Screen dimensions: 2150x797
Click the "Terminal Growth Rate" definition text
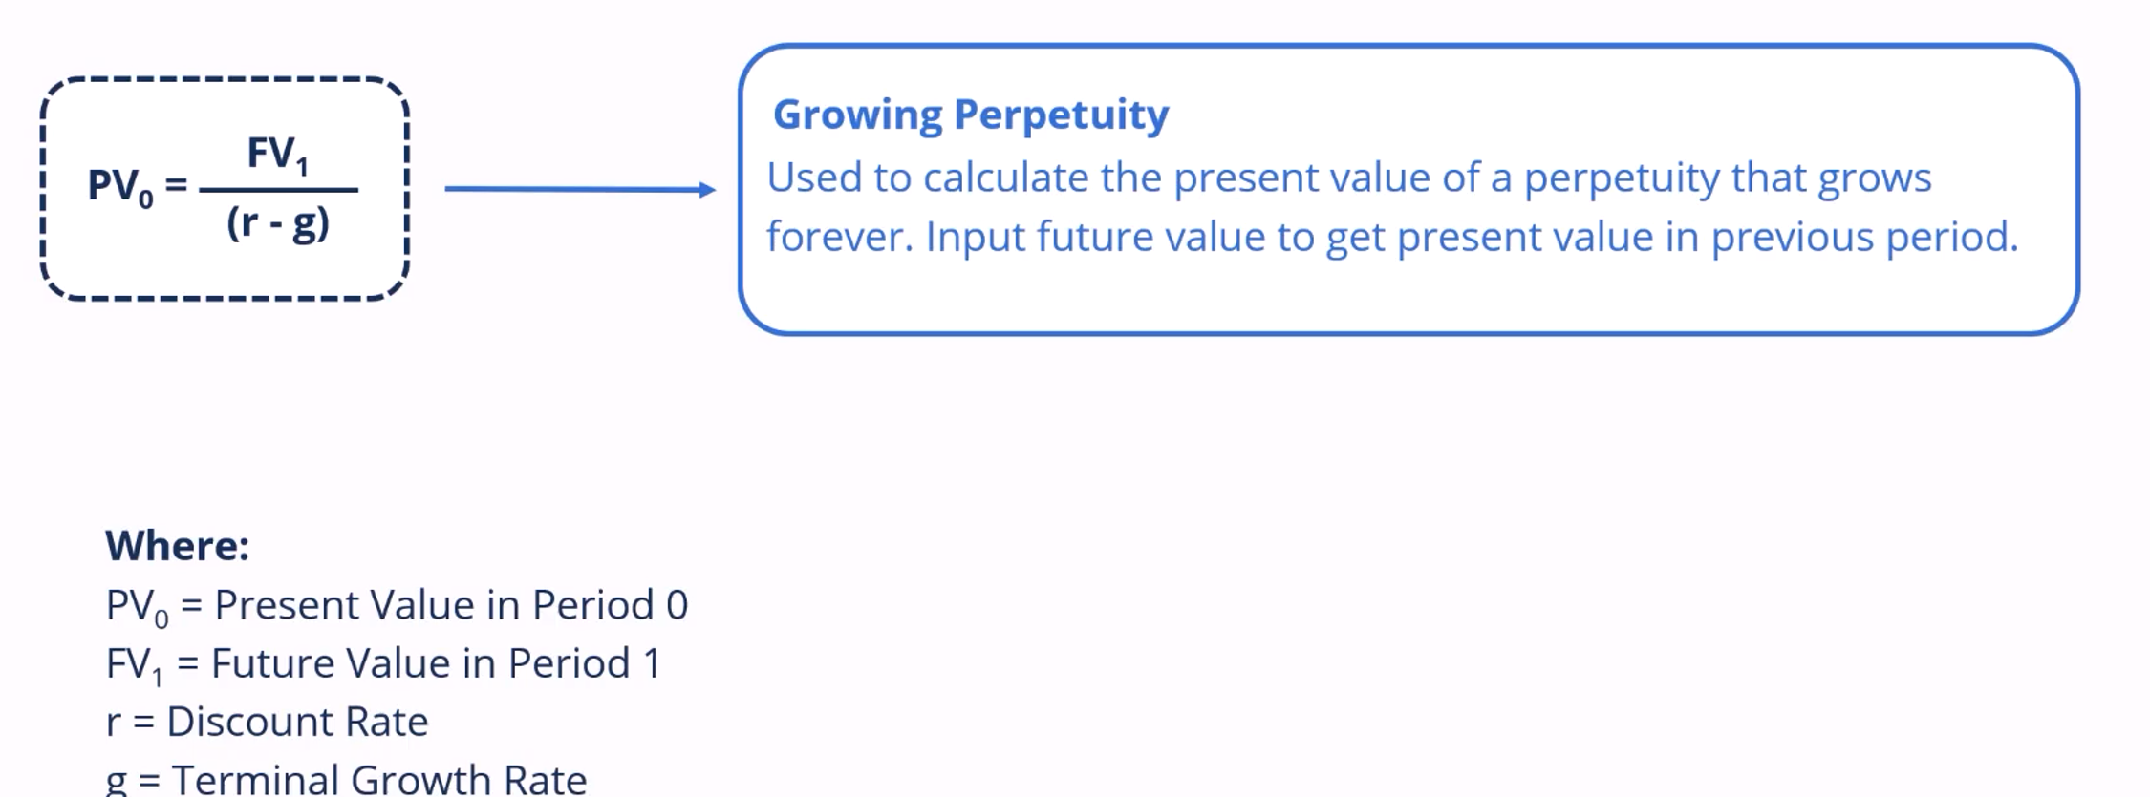[x=379, y=779]
